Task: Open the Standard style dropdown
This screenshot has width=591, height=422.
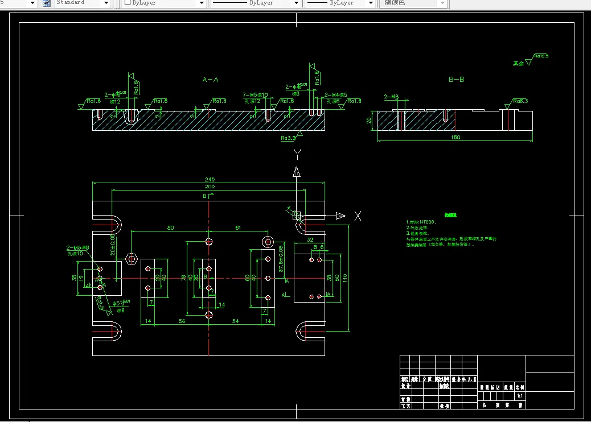Action: pos(106,3)
